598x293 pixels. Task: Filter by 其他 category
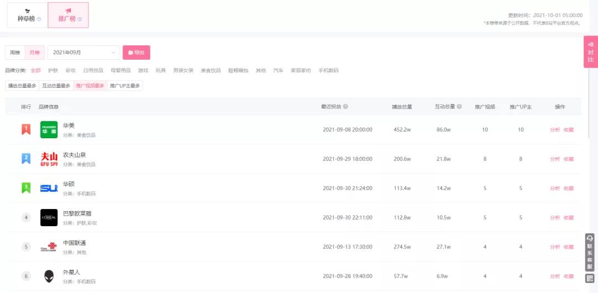(x=261, y=71)
